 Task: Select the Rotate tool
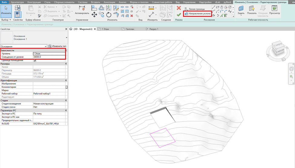tap(109, 15)
